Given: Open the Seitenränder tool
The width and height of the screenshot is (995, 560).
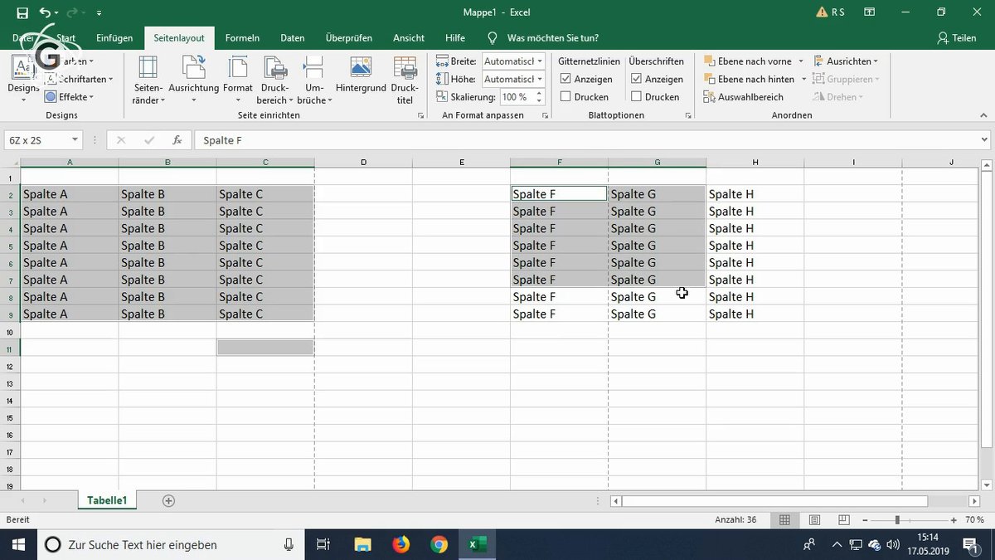Looking at the screenshot, I should [x=148, y=80].
